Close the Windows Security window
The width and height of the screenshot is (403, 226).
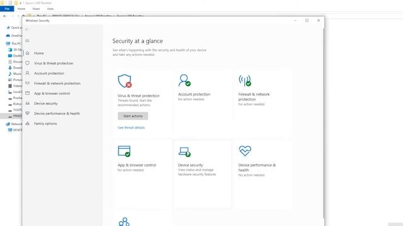pyautogui.click(x=319, y=21)
